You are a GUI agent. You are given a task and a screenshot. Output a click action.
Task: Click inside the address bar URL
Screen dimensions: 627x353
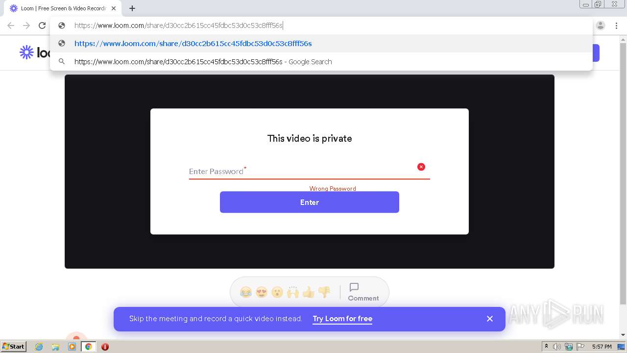(179, 25)
